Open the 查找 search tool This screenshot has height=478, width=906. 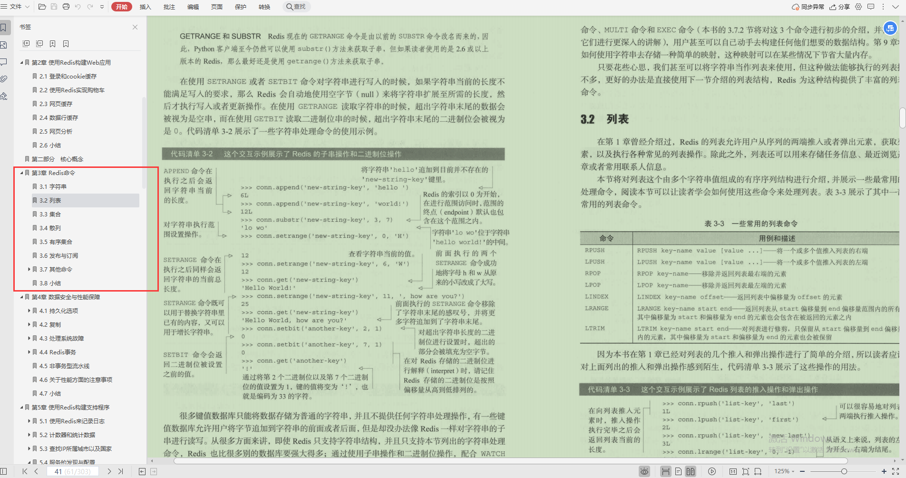[296, 7]
